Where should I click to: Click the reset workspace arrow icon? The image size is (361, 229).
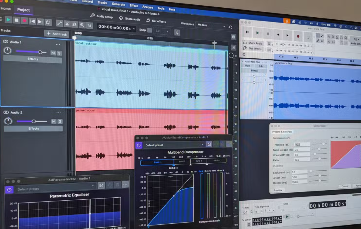click(x=231, y=28)
